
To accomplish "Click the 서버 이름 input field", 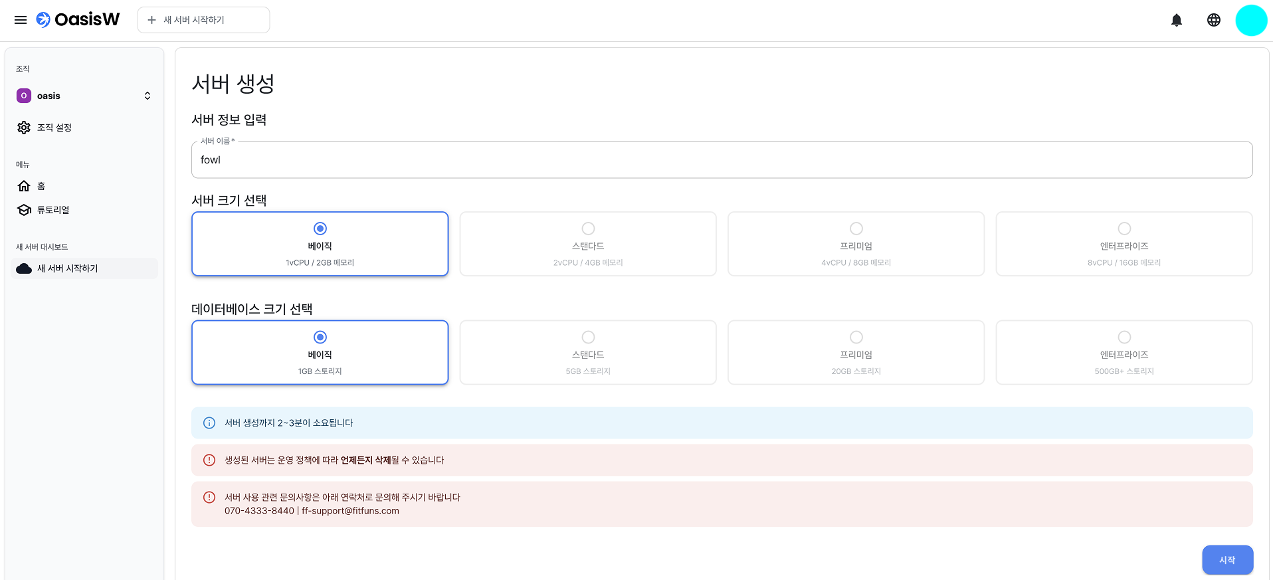I will pos(722,160).
